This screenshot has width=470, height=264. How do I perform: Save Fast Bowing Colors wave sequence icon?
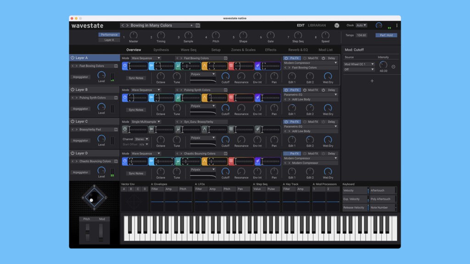tap(226, 58)
